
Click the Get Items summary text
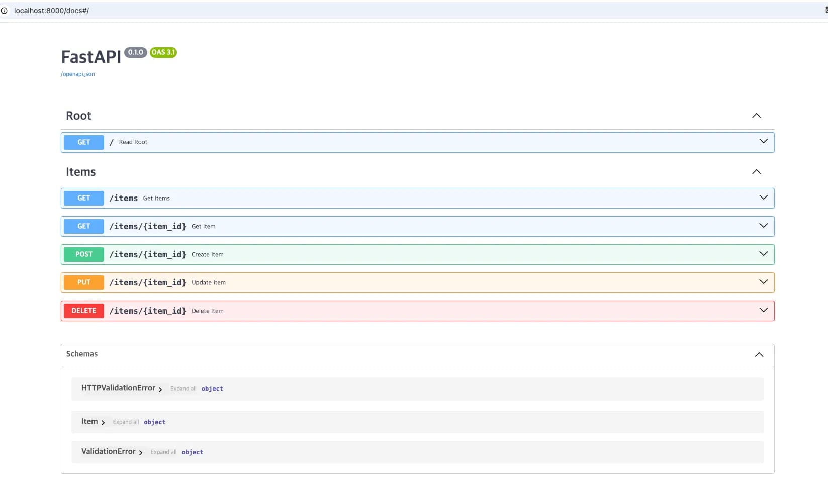tap(156, 199)
